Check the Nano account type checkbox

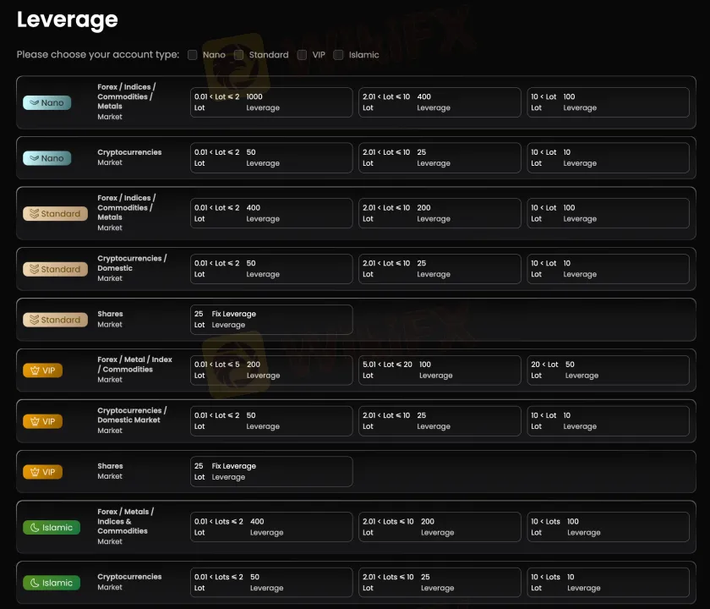coord(193,55)
